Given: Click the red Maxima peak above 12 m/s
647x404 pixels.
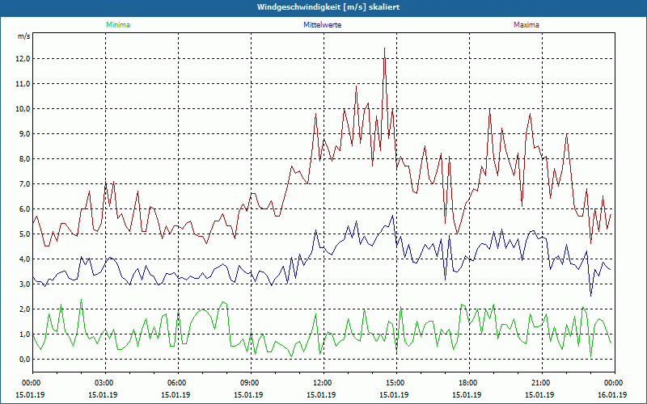Looking at the screenshot, I should coord(385,48).
